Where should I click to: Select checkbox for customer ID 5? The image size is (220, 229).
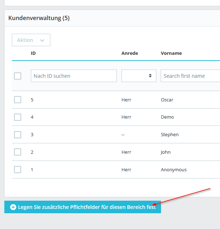(x=18, y=100)
